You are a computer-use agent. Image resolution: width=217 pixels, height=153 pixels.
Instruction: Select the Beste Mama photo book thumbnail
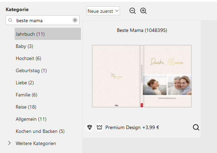(x=142, y=76)
